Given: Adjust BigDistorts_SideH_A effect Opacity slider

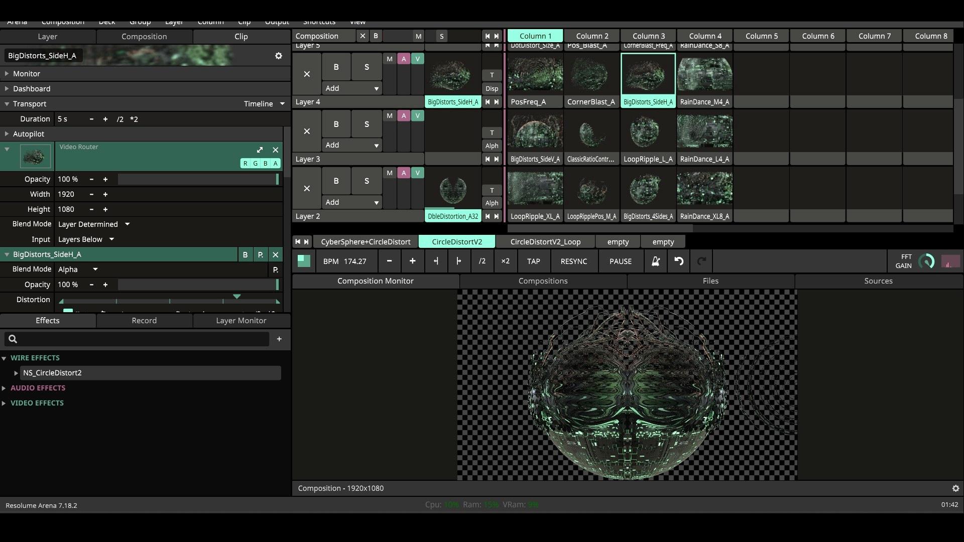Looking at the screenshot, I should 198,285.
